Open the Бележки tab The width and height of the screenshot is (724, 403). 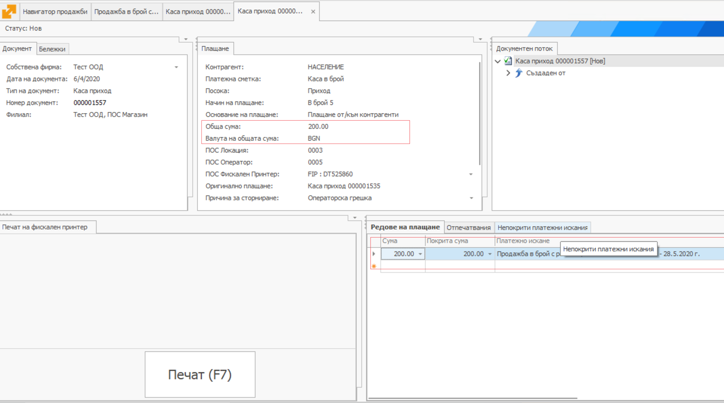point(52,49)
